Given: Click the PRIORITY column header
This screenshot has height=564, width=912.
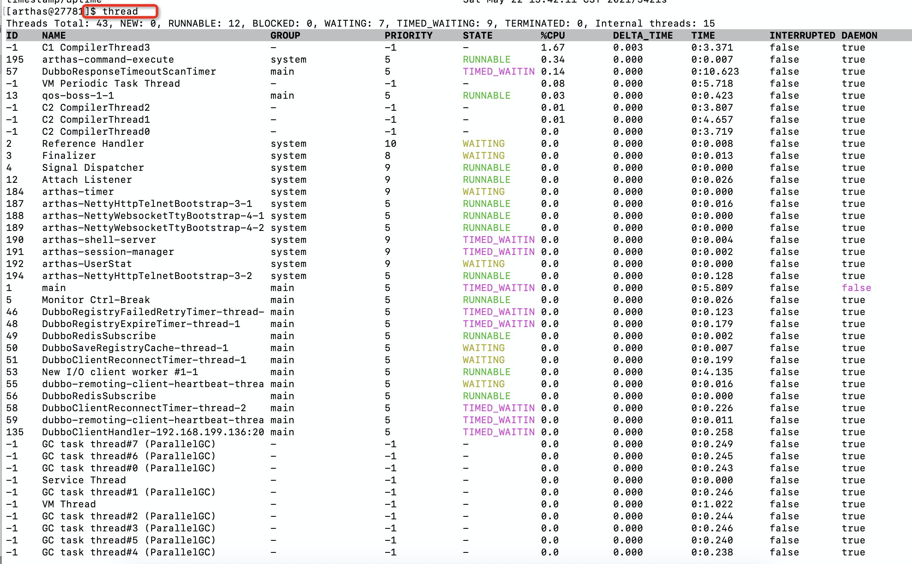Looking at the screenshot, I should point(408,35).
